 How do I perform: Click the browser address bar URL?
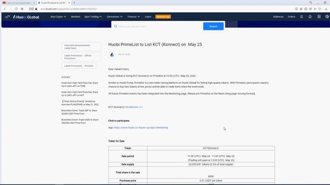pyautogui.click(x=69, y=9)
